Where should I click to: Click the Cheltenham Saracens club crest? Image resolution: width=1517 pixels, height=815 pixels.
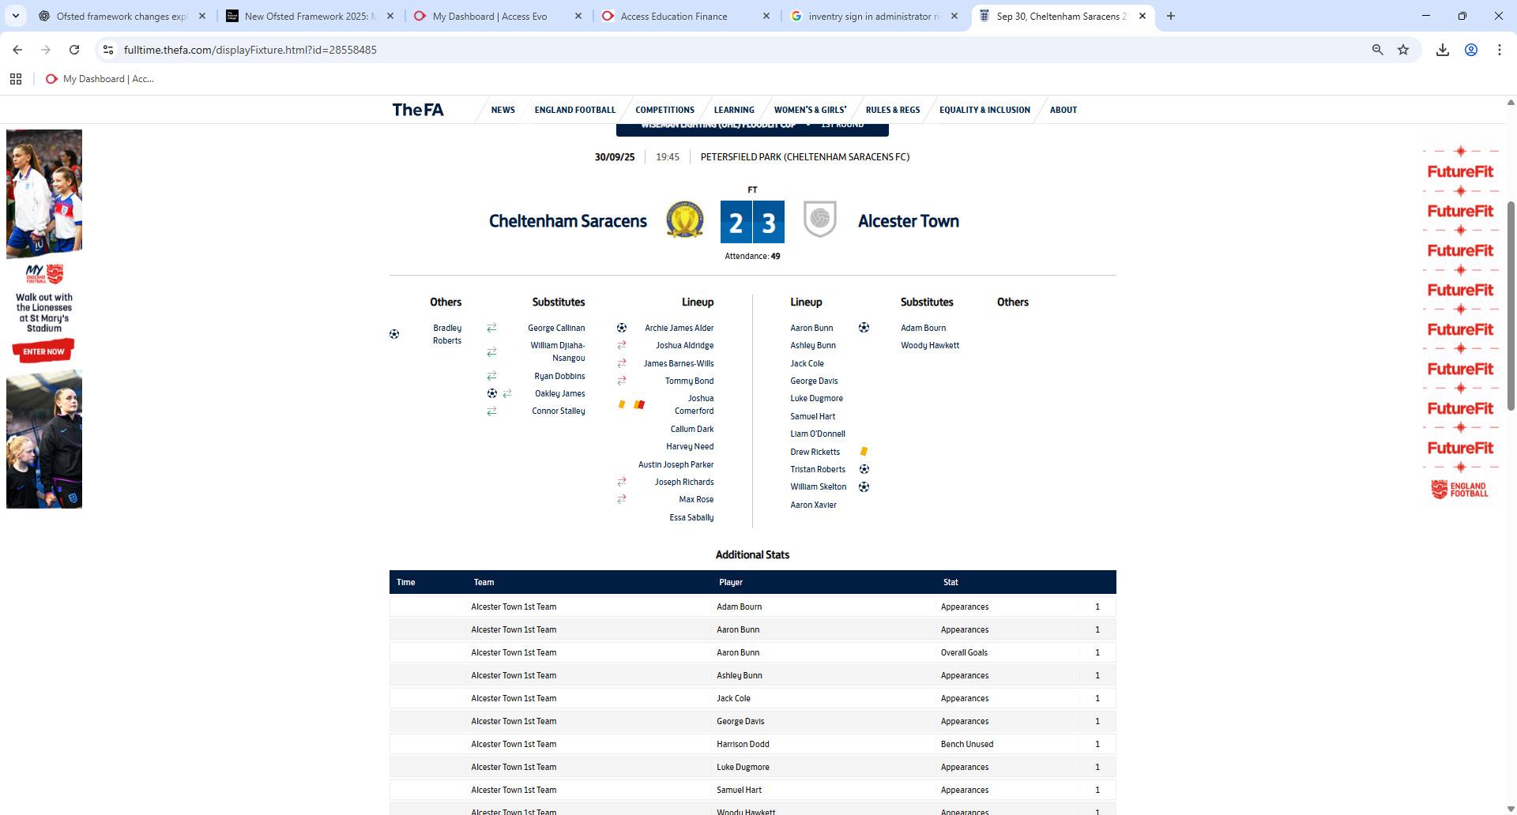[685, 220]
